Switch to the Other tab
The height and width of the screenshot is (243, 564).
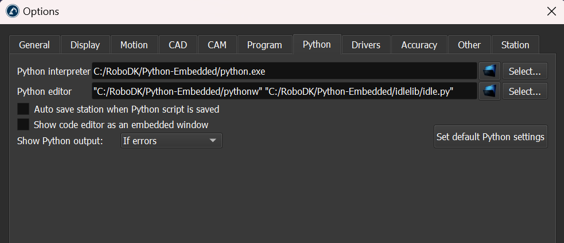click(x=469, y=45)
